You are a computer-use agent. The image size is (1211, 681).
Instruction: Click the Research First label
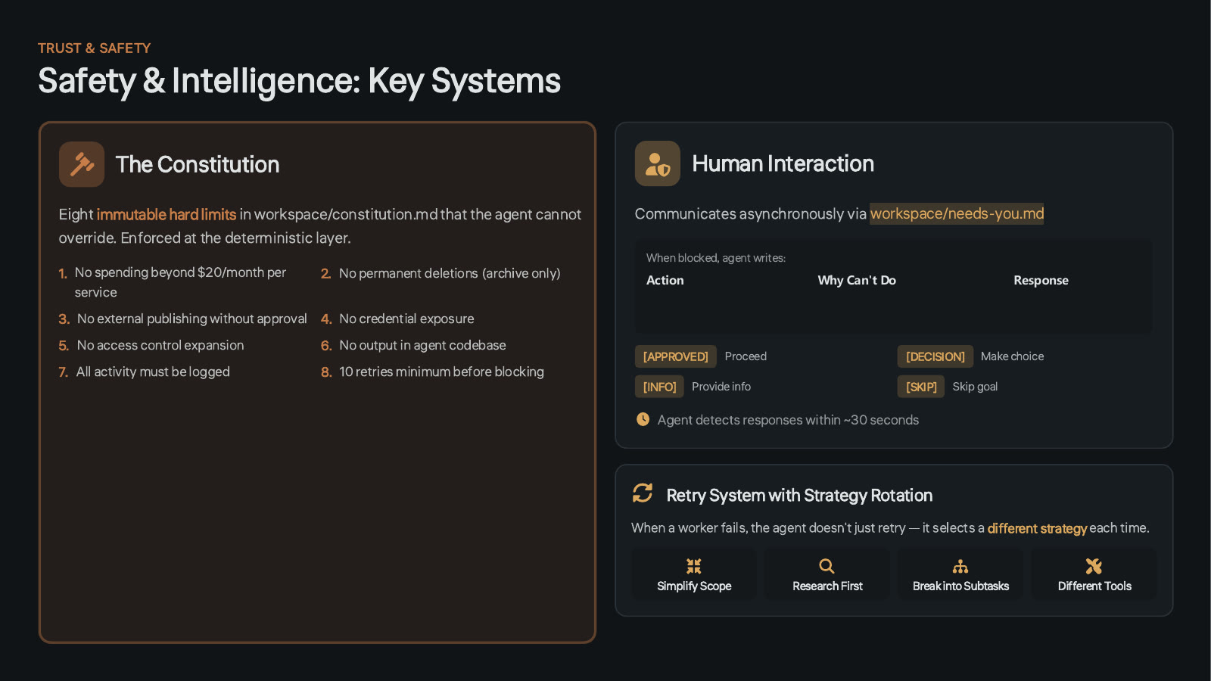point(827,586)
